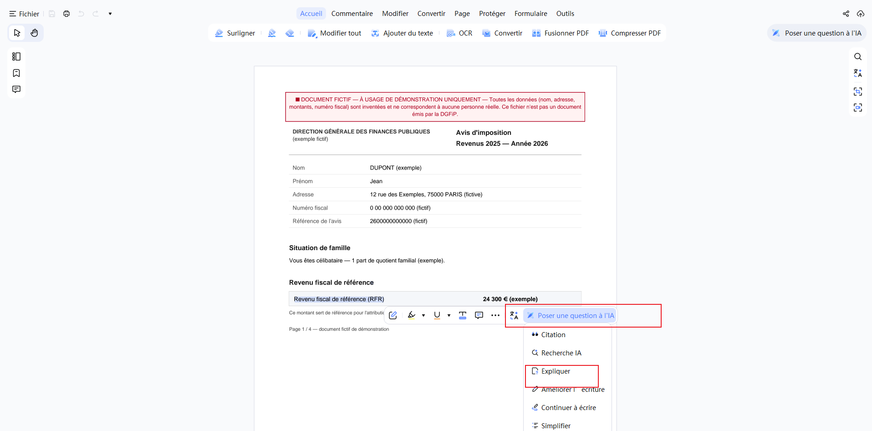Open the three-dots more options
This screenshot has width=872, height=431.
(495, 315)
